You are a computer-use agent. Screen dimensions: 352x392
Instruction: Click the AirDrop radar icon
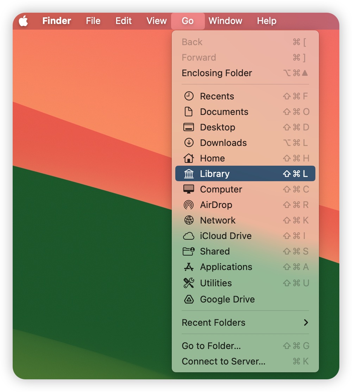189,205
